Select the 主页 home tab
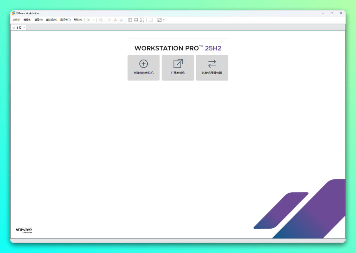This screenshot has width=356, height=253. [x=17, y=28]
